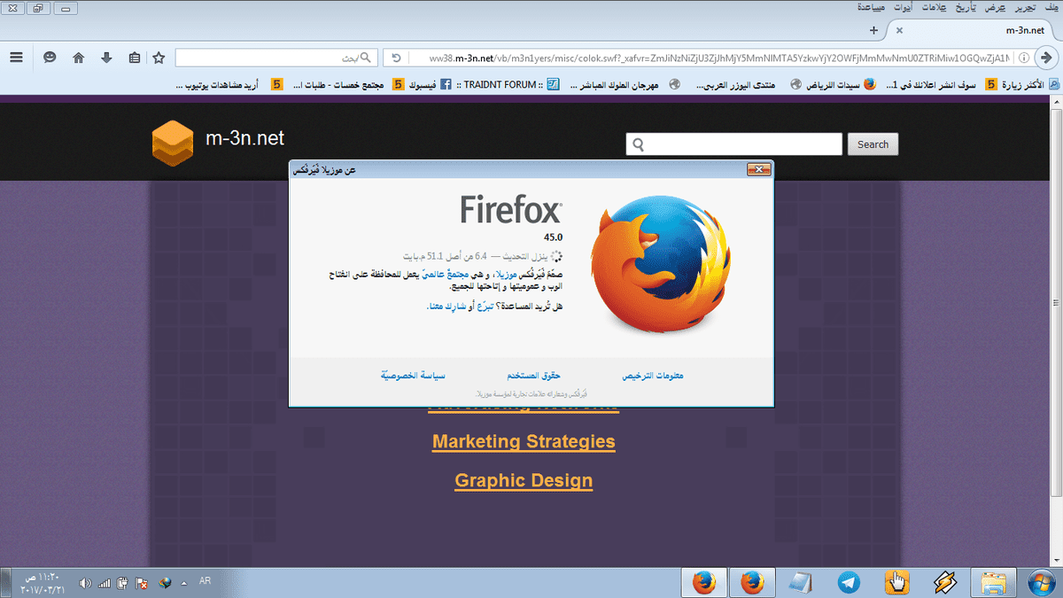Click the Firefox taskbar button beside the notepad icon
1063x598 pixels.
click(x=751, y=582)
